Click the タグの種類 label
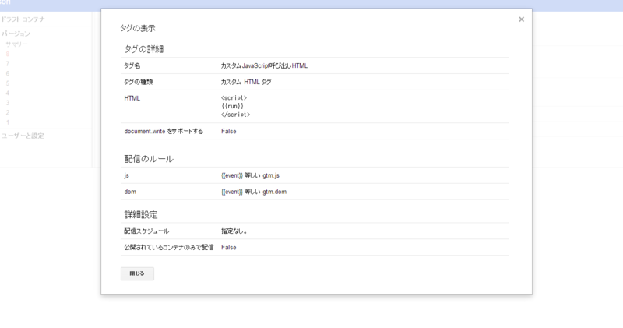Image resolution: width=623 pixels, height=328 pixels. pyautogui.click(x=139, y=82)
